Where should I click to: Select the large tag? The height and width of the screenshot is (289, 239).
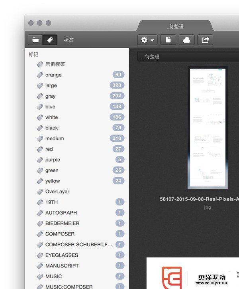(77, 85)
